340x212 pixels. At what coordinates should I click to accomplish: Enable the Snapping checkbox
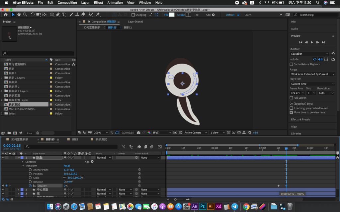(x=133, y=15)
